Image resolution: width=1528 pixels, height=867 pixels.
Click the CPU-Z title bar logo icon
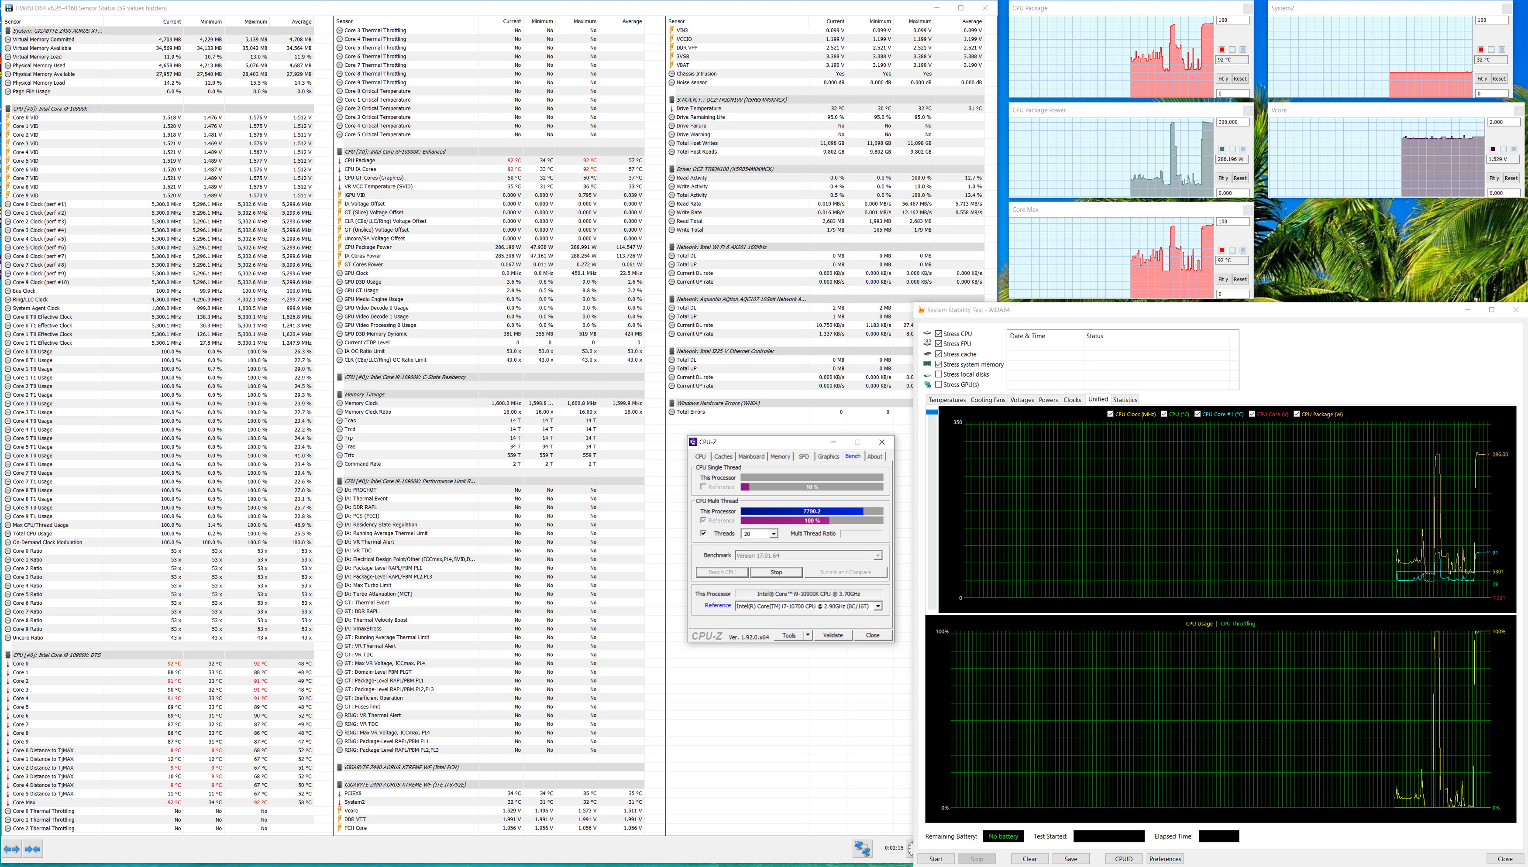tap(693, 442)
